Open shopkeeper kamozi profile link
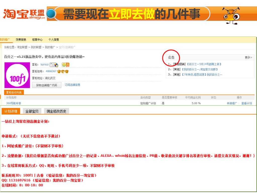Image resolution: width=257 pixels, height=193 pixels. [x=45, y=65]
